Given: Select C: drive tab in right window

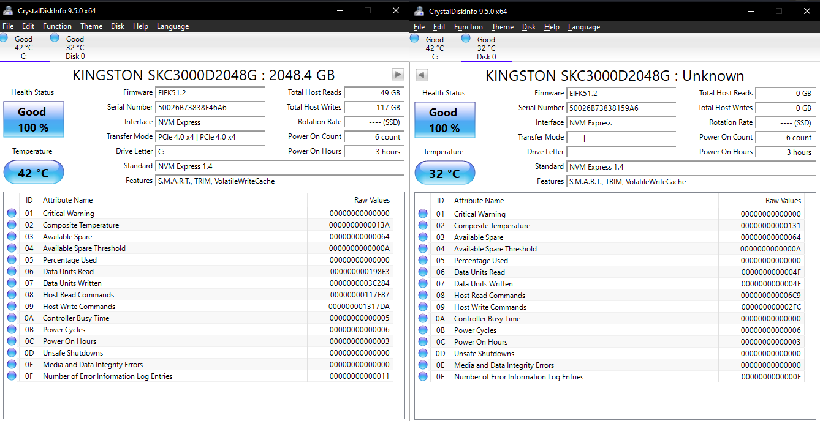Looking at the screenshot, I should [x=435, y=48].
